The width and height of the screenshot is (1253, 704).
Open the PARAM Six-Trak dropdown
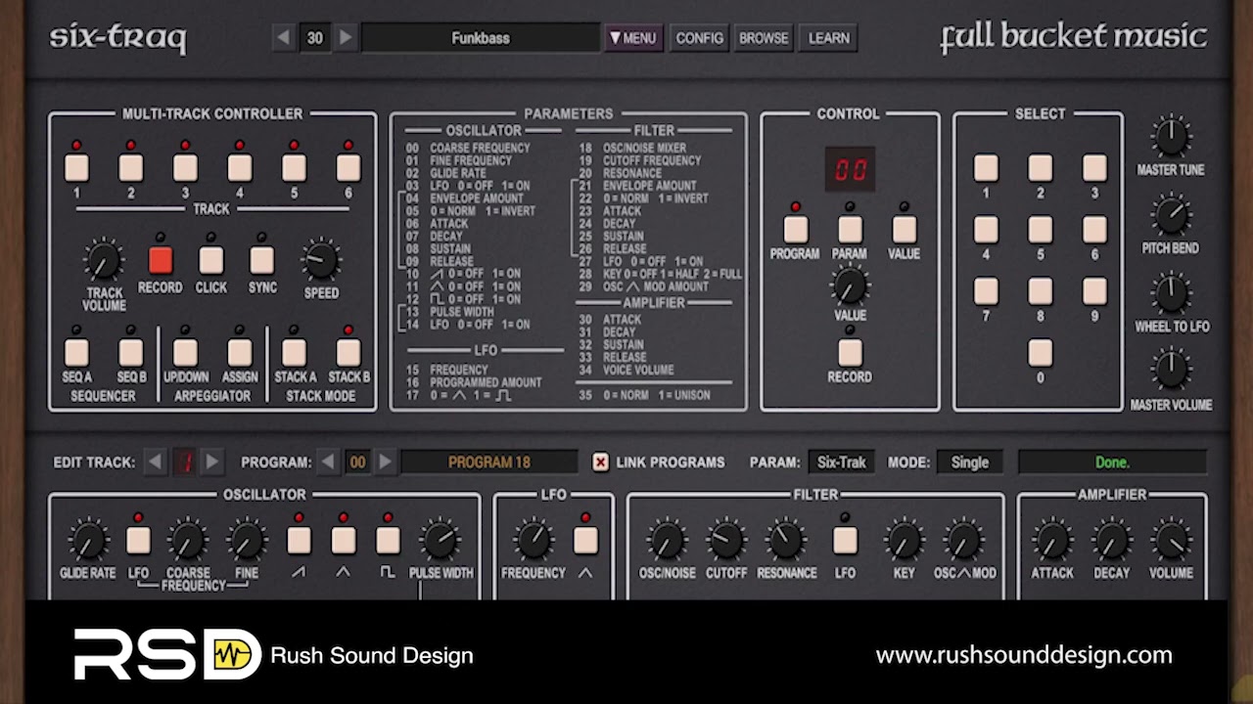click(x=842, y=462)
